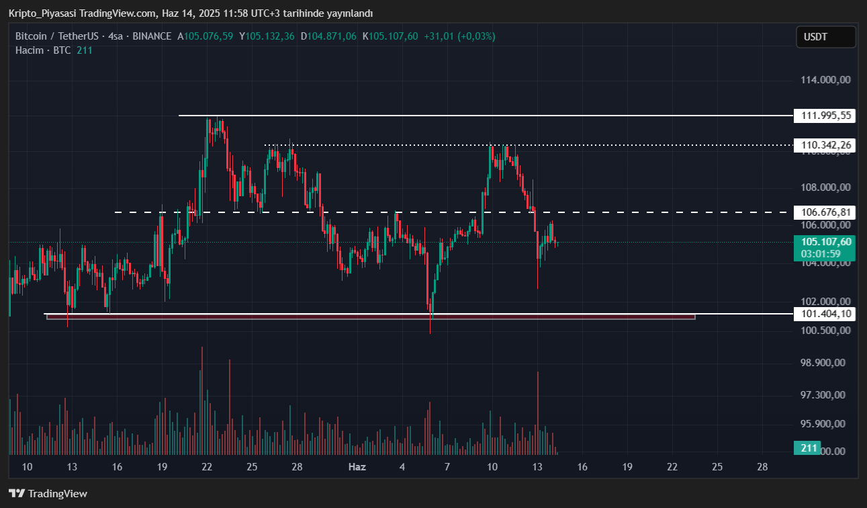
Task: Click the Haz month marker on time axis
Action: [357, 467]
